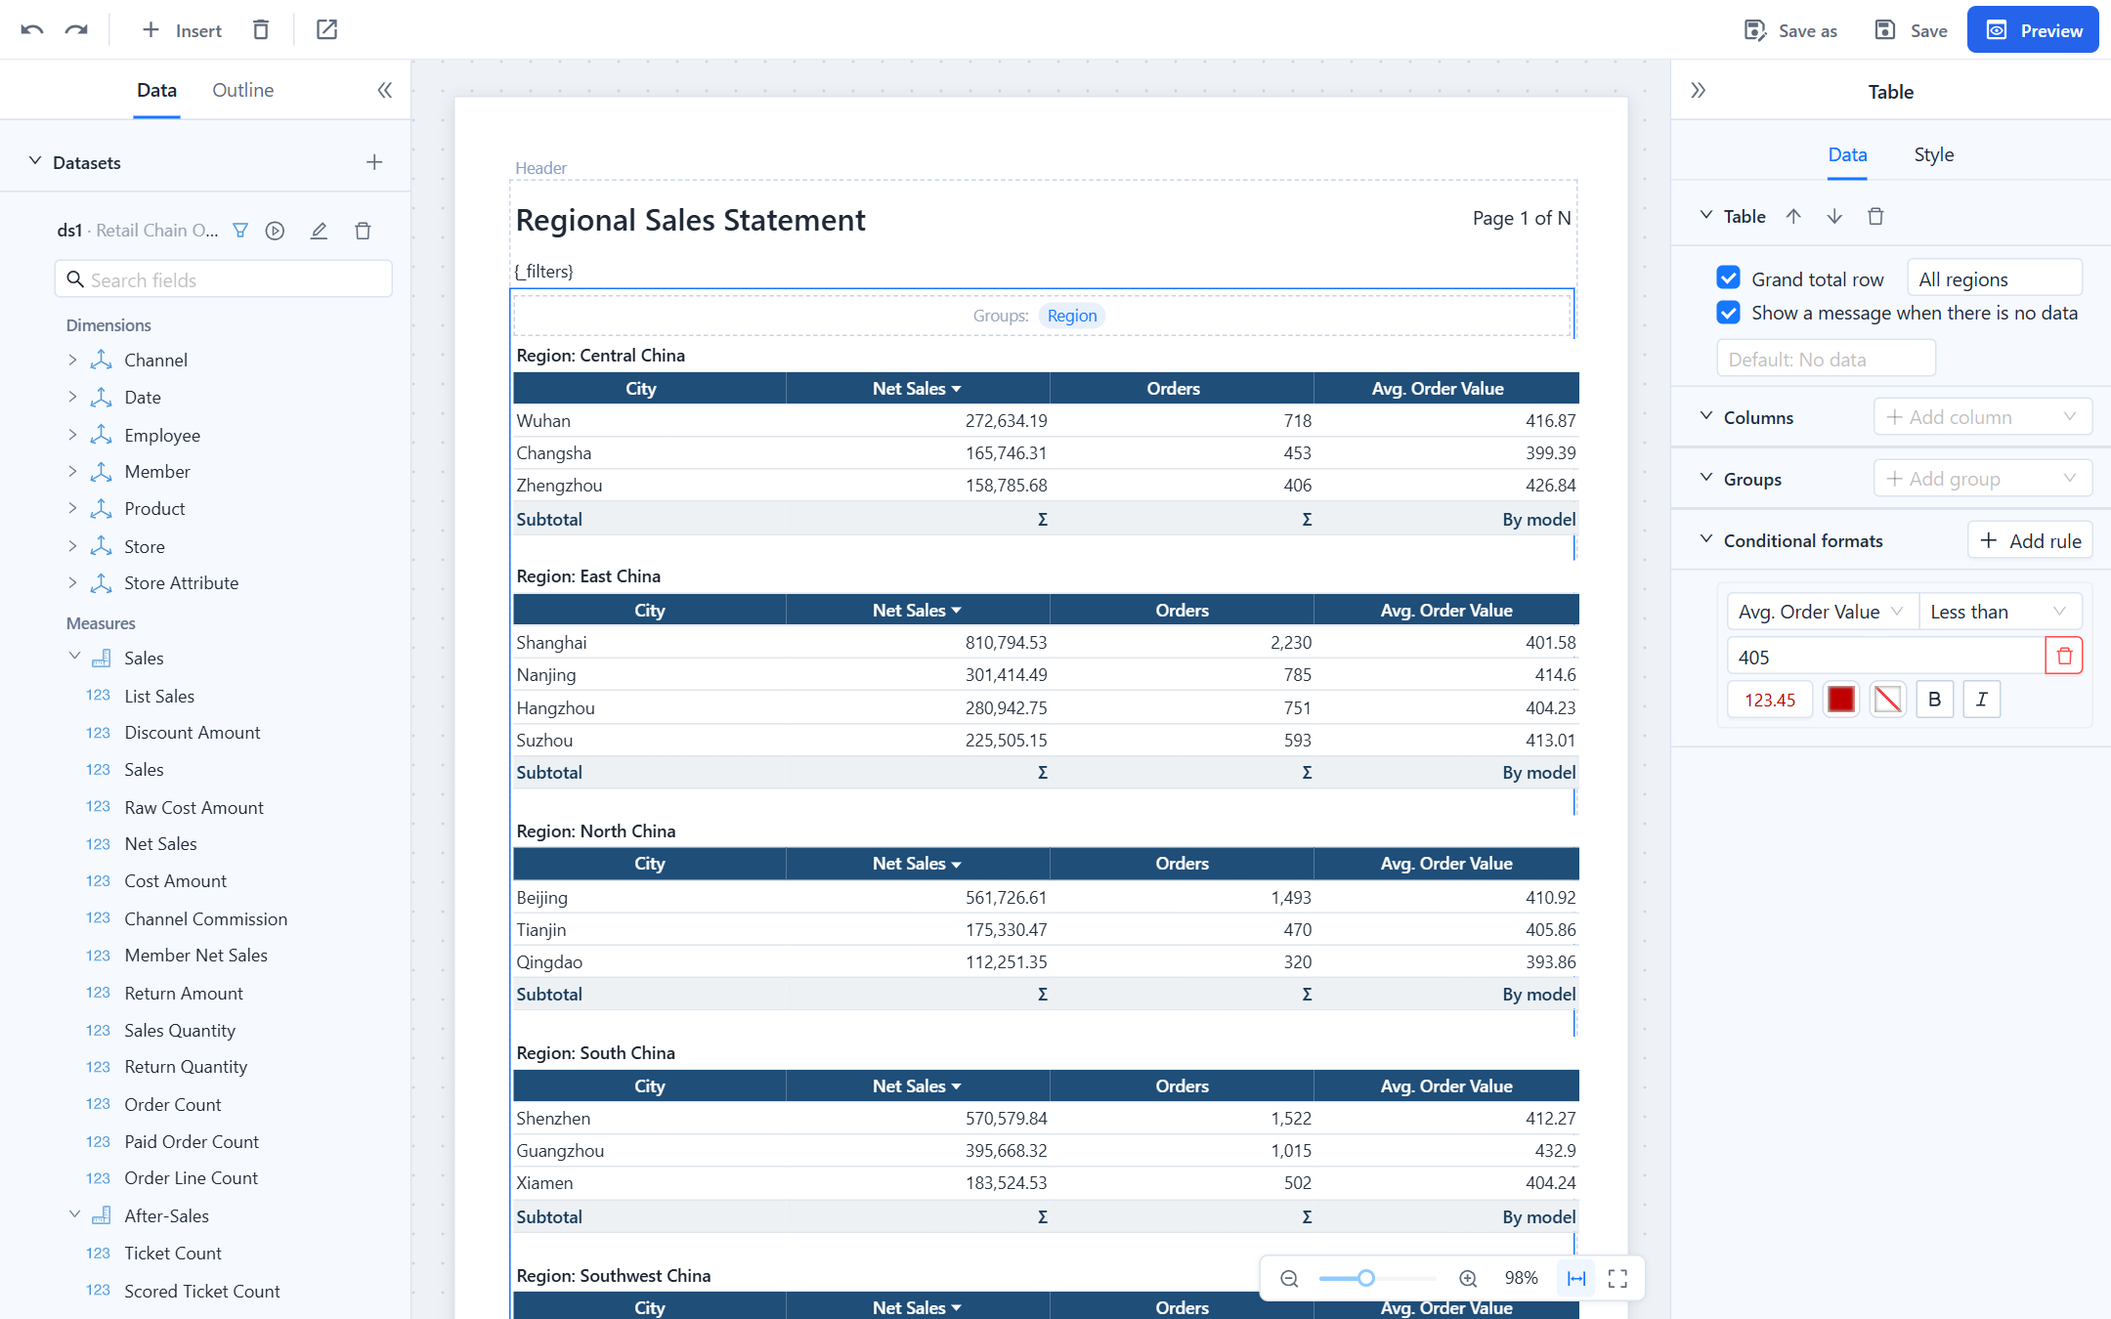
Task: Adjust the zoom level slider handle
Action: pyautogui.click(x=1366, y=1278)
